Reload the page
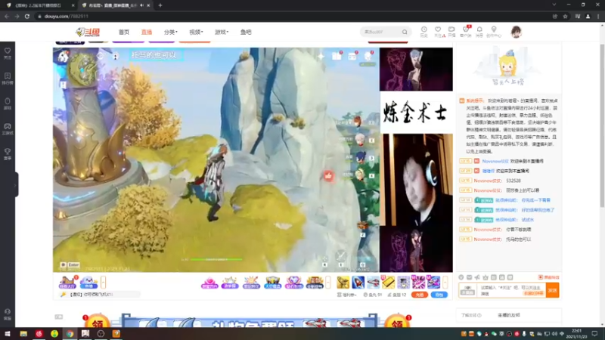This screenshot has width=605, height=340. click(x=27, y=16)
